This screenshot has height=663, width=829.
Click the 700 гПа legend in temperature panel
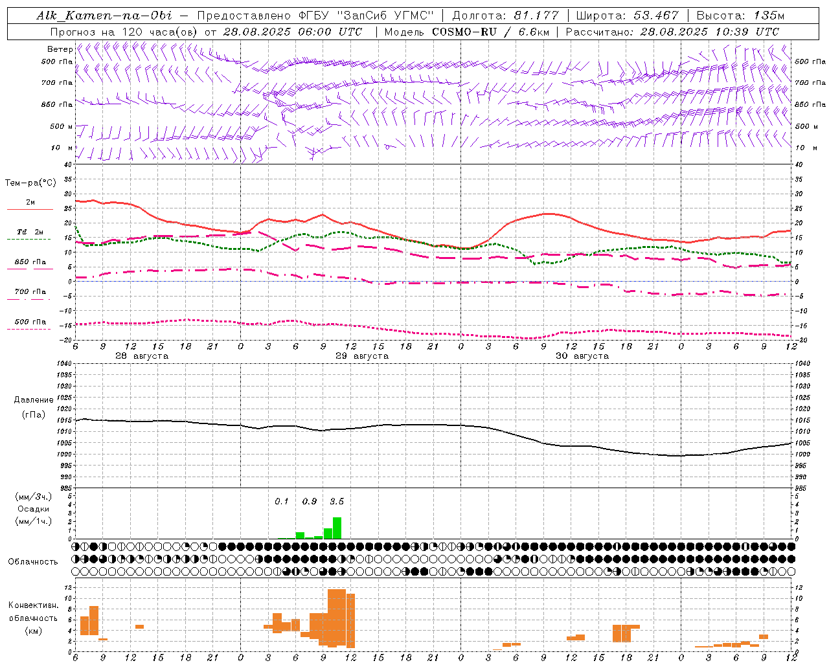coord(30,291)
